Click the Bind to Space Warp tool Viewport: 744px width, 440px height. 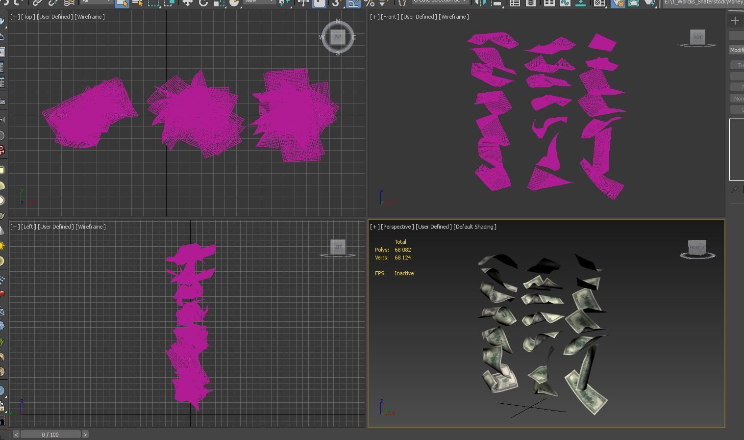69,2
